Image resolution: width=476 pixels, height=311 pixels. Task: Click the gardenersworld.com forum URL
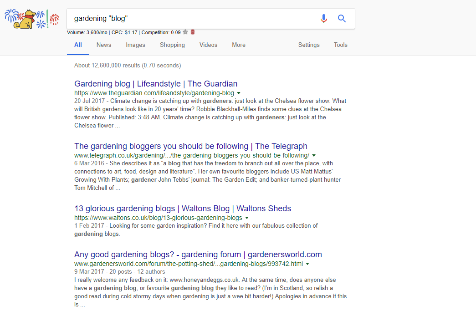click(x=189, y=264)
